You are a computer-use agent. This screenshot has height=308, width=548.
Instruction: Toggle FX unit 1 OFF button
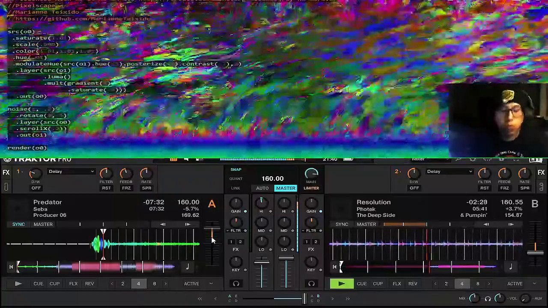(36, 188)
